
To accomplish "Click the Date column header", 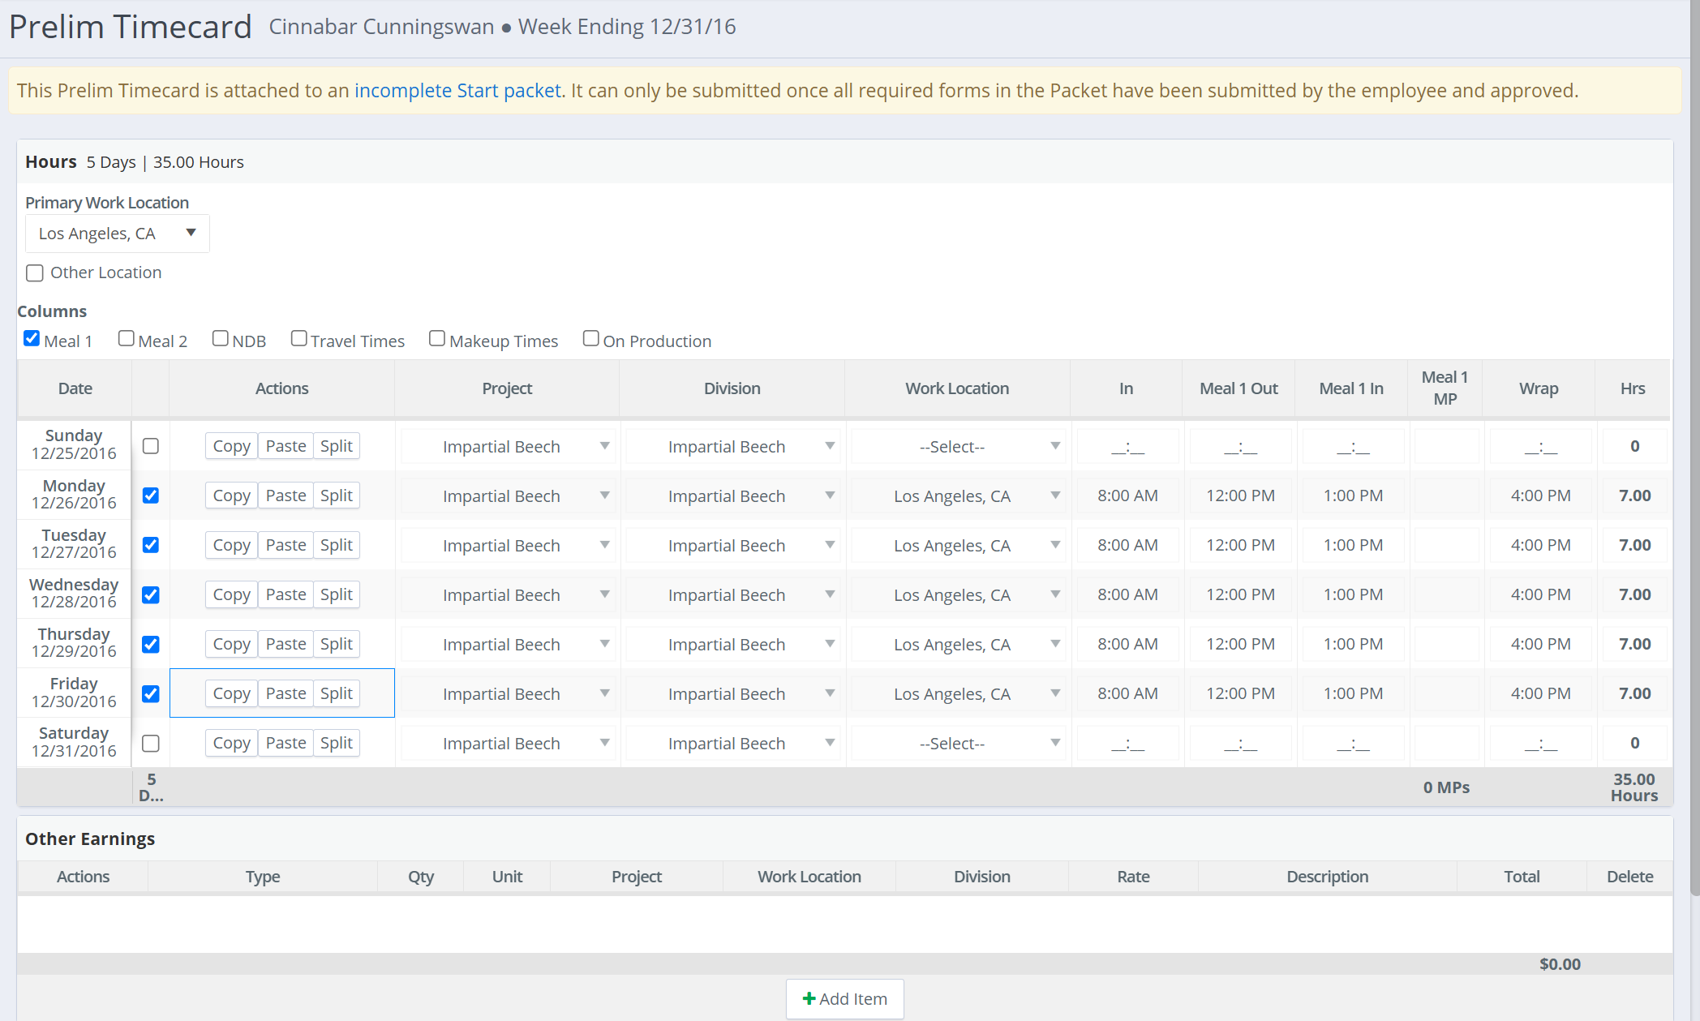I will point(75,388).
